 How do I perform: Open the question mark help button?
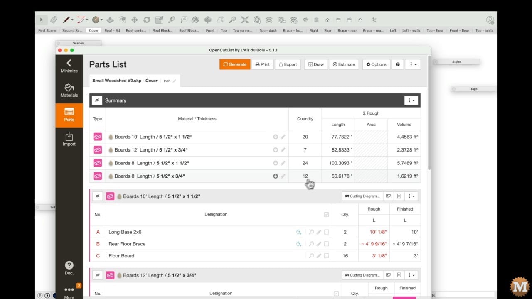tap(398, 64)
